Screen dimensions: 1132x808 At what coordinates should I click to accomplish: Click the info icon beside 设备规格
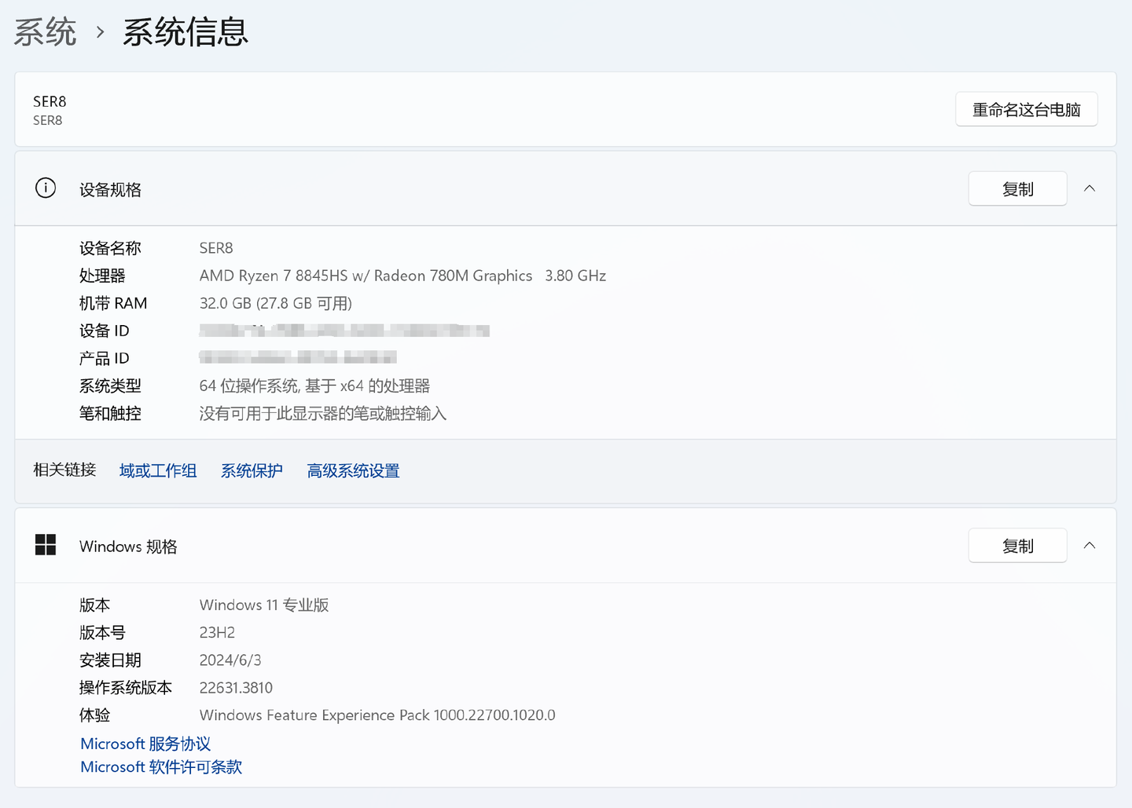(46, 188)
